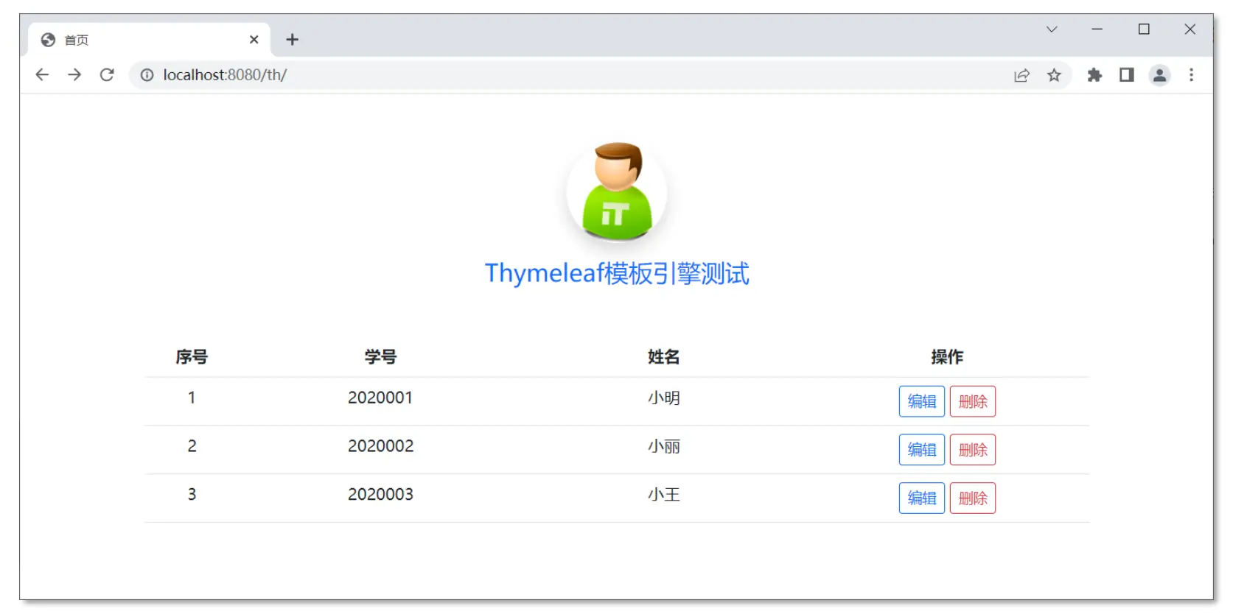Share this page via the share icon
1233x614 pixels.
[x=1021, y=75]
